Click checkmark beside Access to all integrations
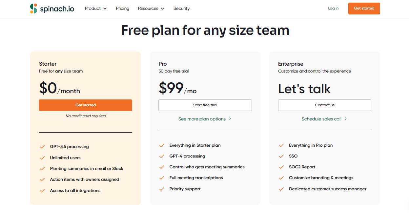The height and width of the screenshot is (213, 409). [42, 191]
